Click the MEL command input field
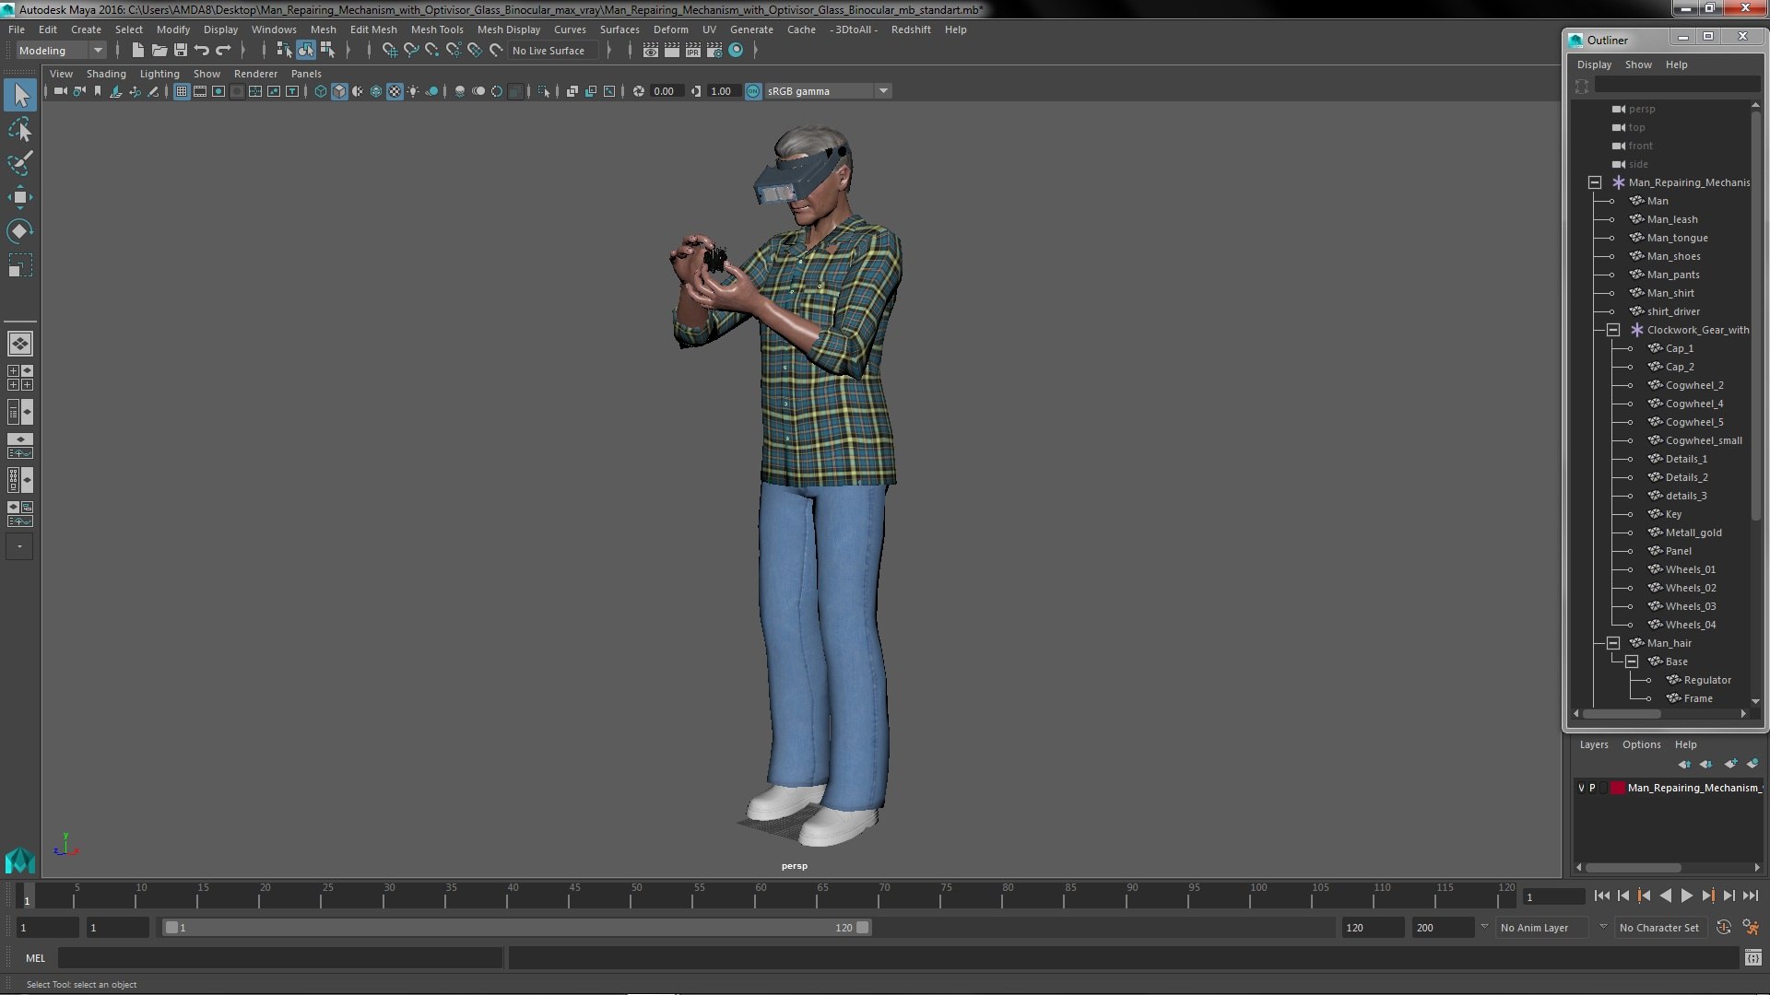Viewport: 1770px width, 995px height. tap(280, 958)
